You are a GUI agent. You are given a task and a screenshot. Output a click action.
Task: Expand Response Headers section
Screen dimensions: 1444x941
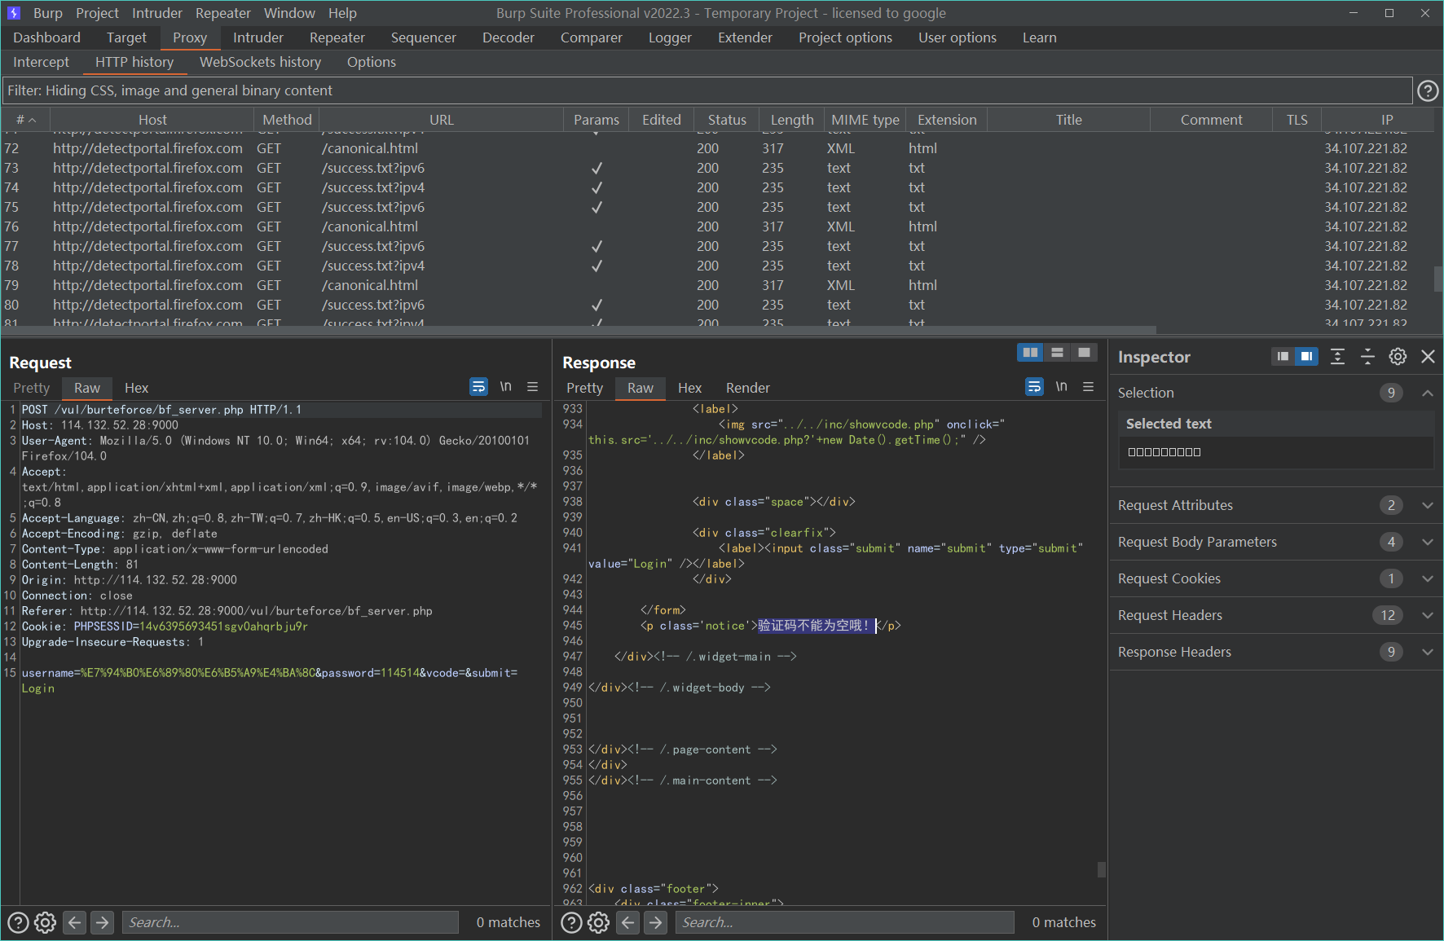tap(1428, 652)
